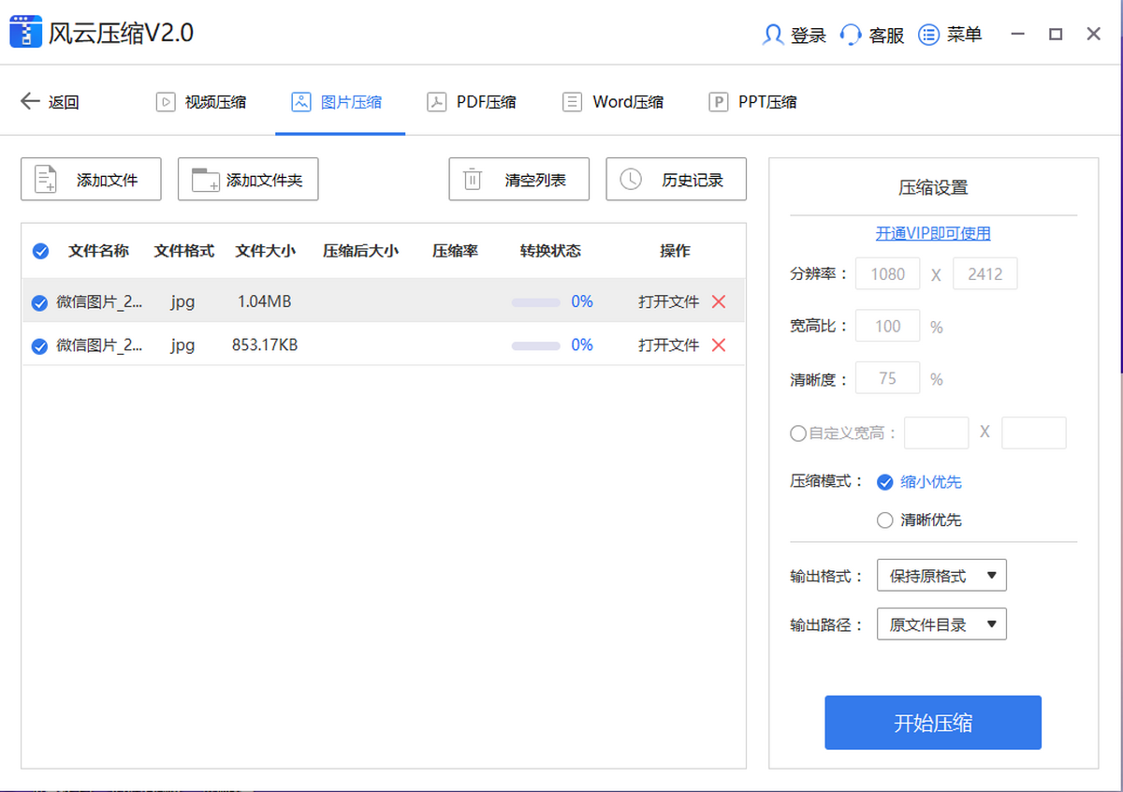This screenshot has height=792, width=1123.
Task: Click the 开通VIP即可使用 link
Action: (932, 233)
